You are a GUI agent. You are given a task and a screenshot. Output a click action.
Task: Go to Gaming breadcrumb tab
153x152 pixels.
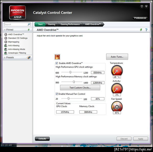[52, 24]
